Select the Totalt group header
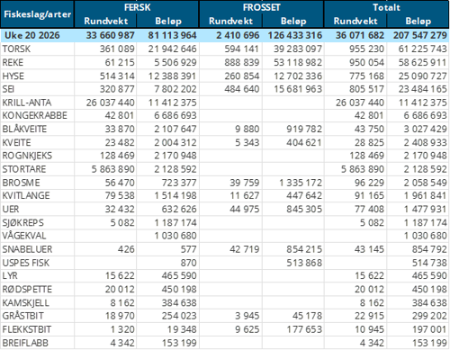This screenshot has height=350, width=450. click(x=386, y=7)
